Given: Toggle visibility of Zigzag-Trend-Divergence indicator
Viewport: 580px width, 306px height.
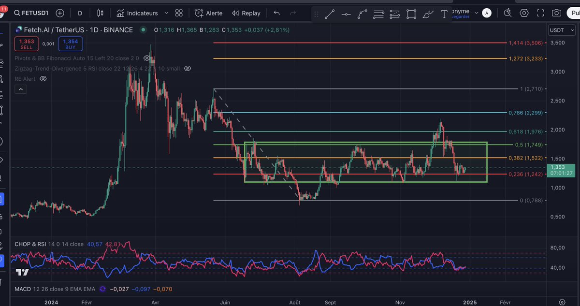Looking at the screenshot, I should [188, 69].
